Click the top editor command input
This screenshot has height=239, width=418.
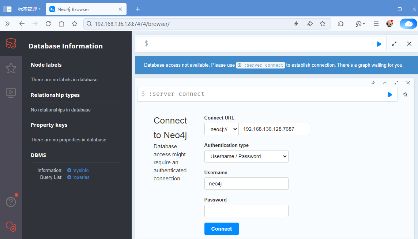(x=261, y=44)
